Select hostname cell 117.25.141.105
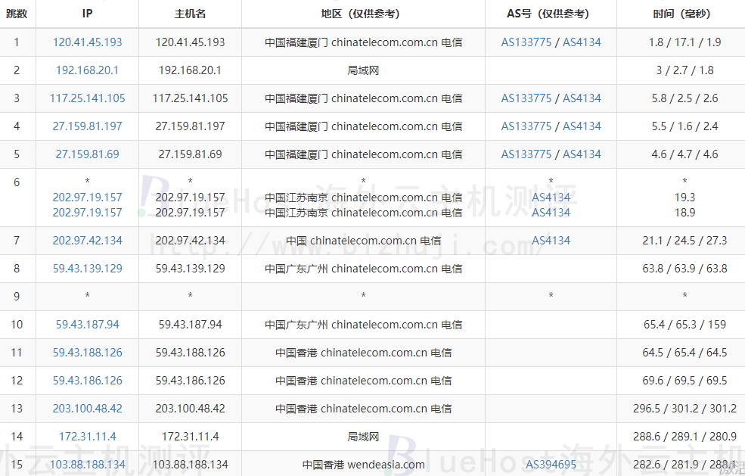The image size is (745, 476). point(190,98)
